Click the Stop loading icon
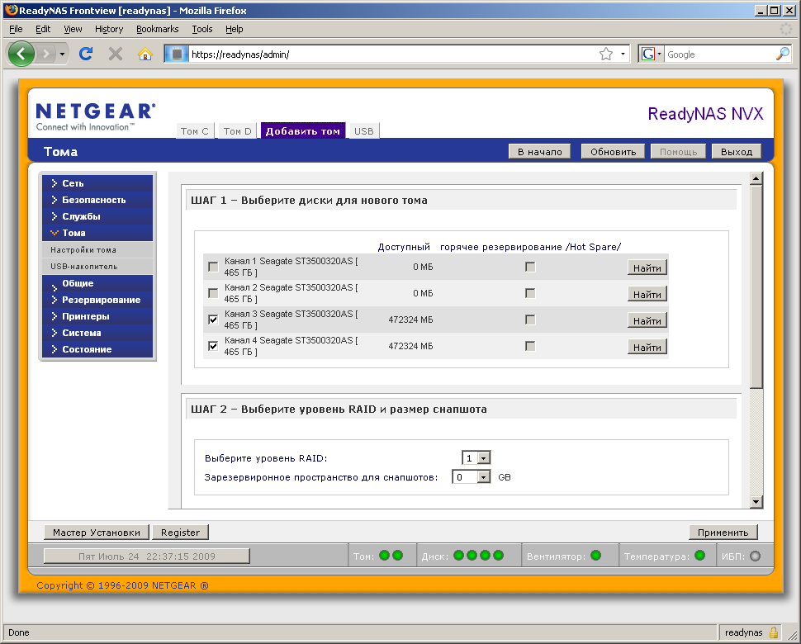This screenshot has width=801, height=644. click(115, 54)
